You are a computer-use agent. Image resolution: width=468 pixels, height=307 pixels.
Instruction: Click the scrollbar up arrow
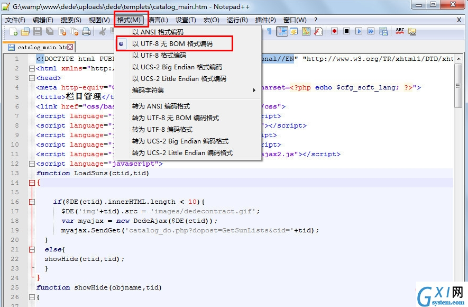click(458, 59)
